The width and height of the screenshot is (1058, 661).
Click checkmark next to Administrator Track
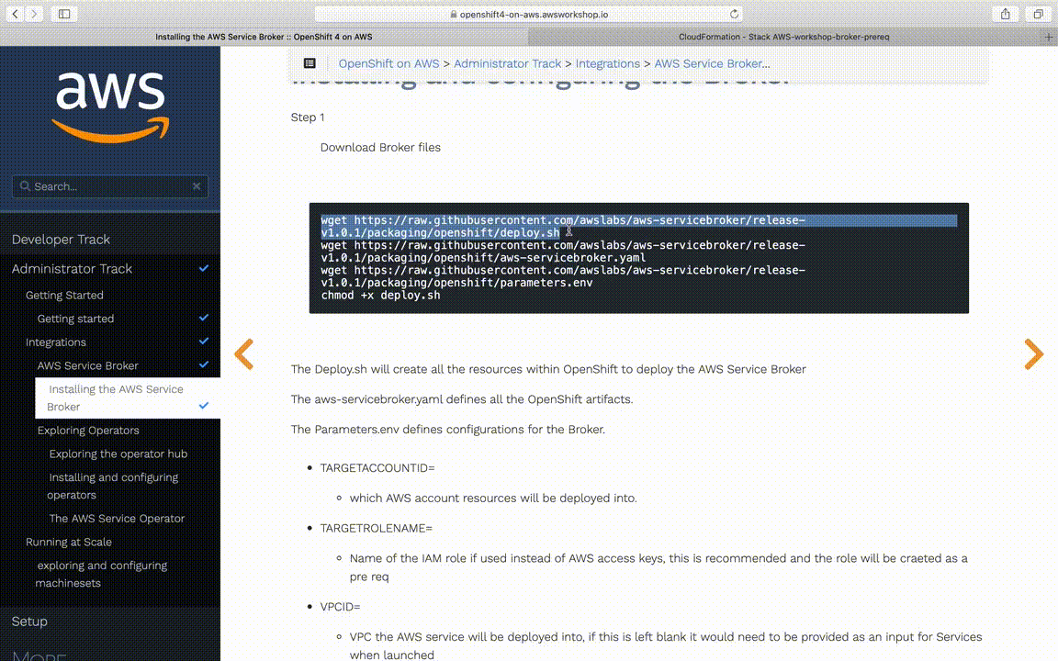tap(204, 268)
